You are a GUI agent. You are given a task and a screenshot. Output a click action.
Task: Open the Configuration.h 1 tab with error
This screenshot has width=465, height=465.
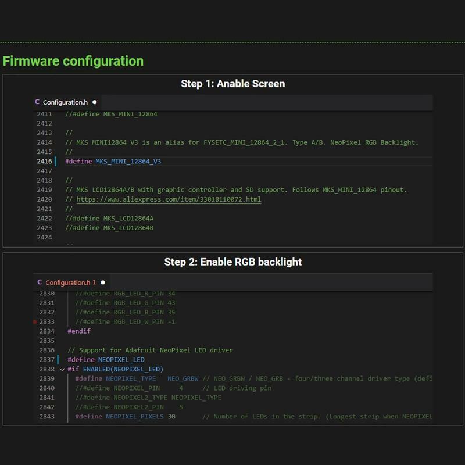(x=71, y=282)
